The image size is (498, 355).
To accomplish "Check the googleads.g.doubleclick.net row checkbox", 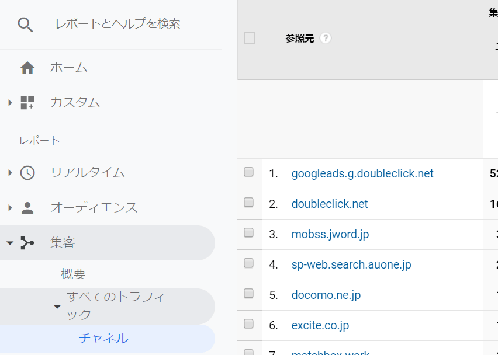I will 248,172.
